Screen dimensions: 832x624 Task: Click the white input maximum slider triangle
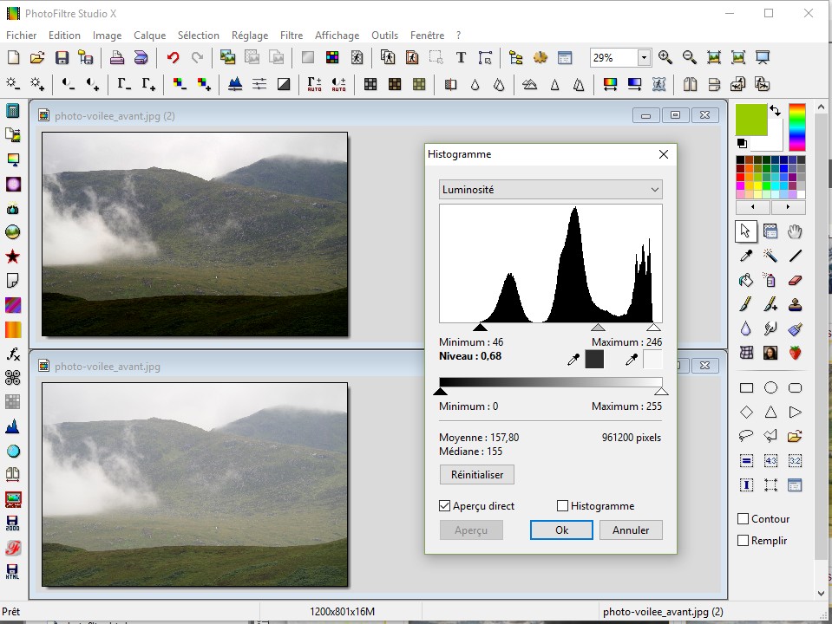pos(654,327)
